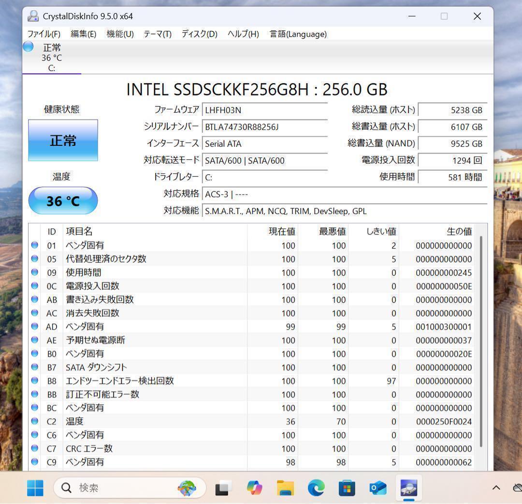The width and height of the screenshot is (522, 504).
Task: Click the status icon for row C2 温度
Action: coord(35,421)
